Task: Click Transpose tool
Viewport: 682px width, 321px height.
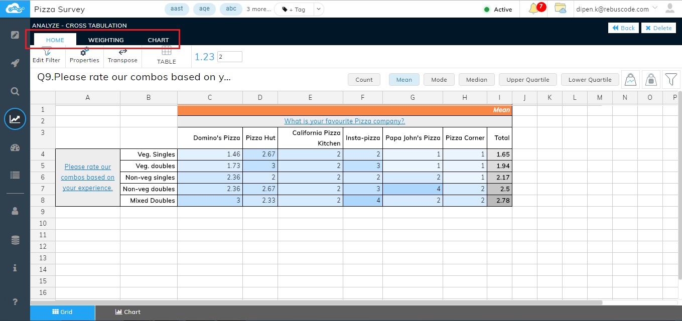Action: pos(122,55)
